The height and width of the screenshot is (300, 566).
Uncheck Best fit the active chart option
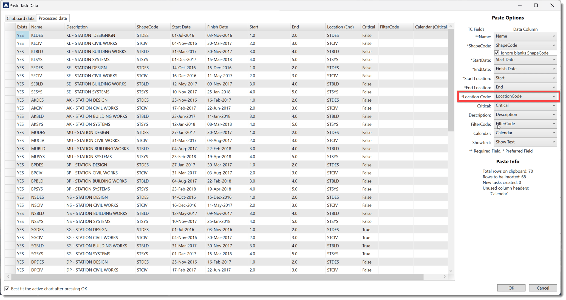click(x=7, y=288)
